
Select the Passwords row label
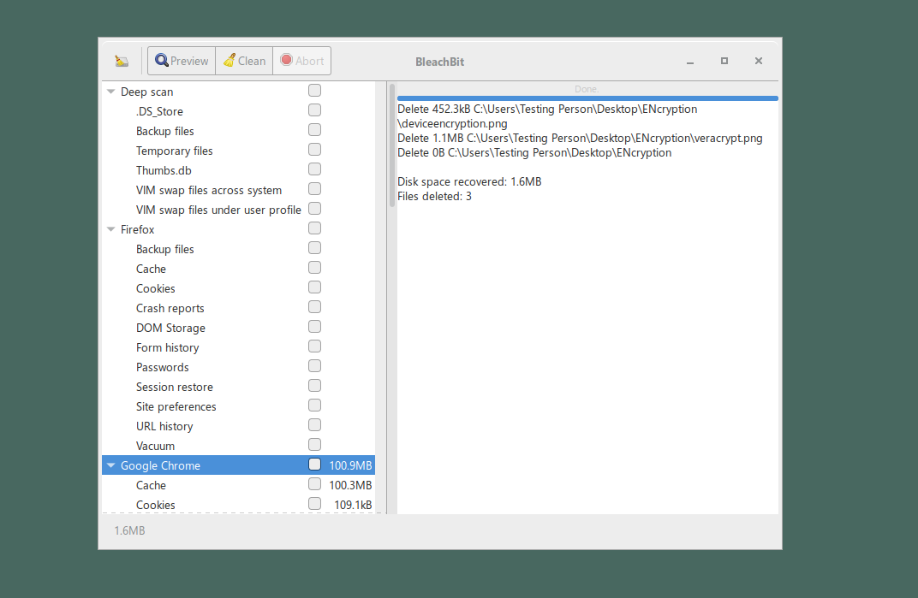click(x=162, y=368)
